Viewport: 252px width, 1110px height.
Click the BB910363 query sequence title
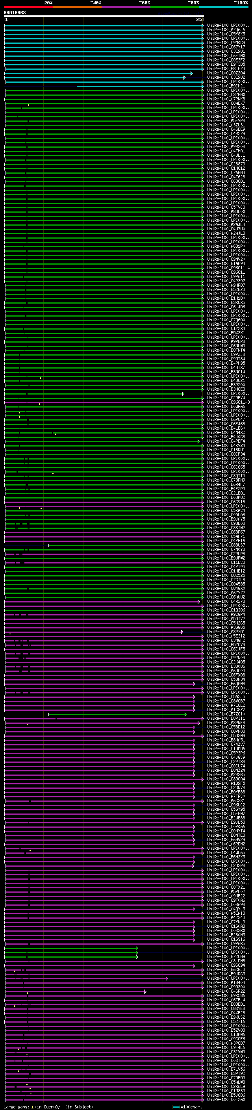15,13
